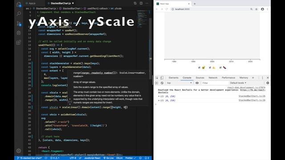The image size is (285, 160).
Task: Open the notifications bell in status bar
Action: click(x=147, y=158)
